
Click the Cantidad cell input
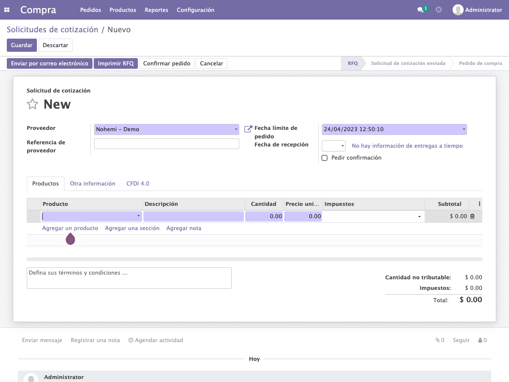[x=264, y=216]
